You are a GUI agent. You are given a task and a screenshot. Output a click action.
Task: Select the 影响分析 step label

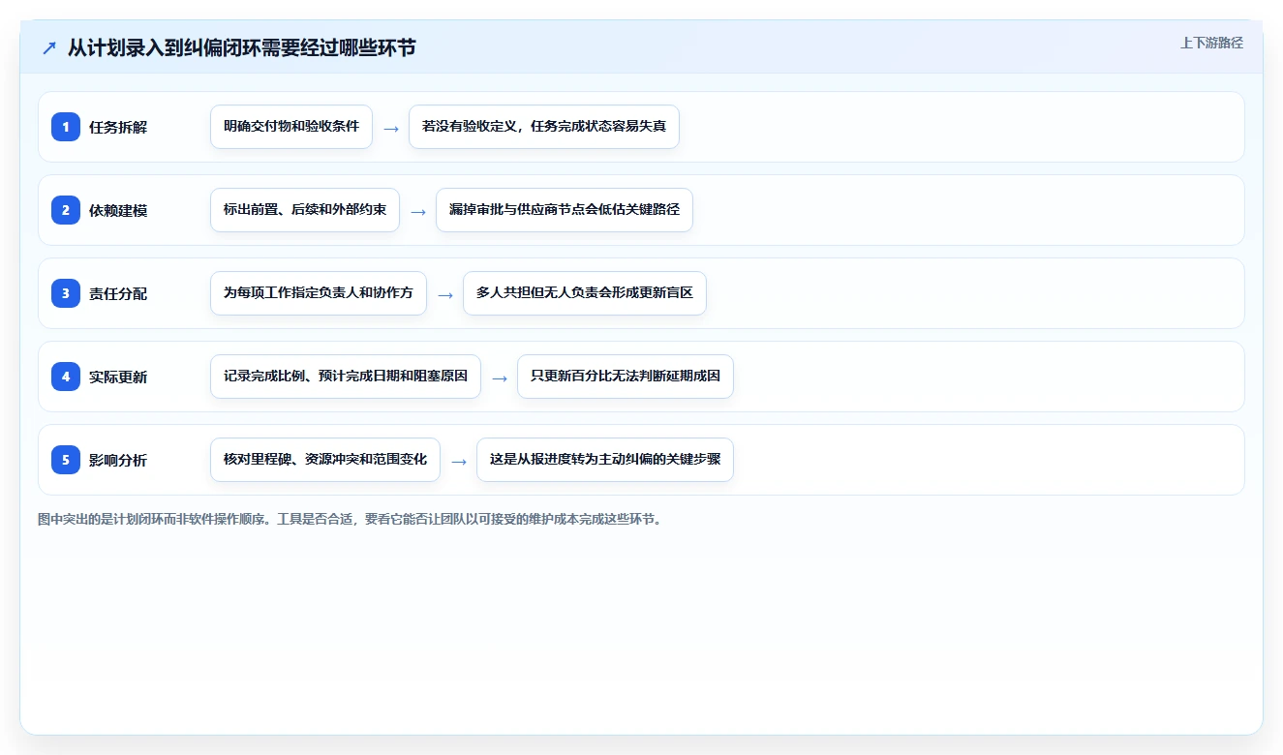pyautogui.click(x=118, y=460)
